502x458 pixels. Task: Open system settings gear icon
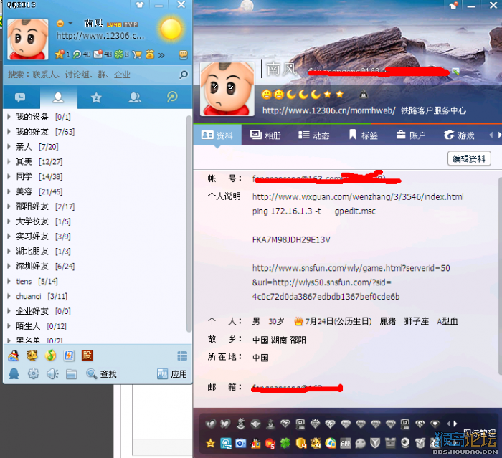point(33,373)
